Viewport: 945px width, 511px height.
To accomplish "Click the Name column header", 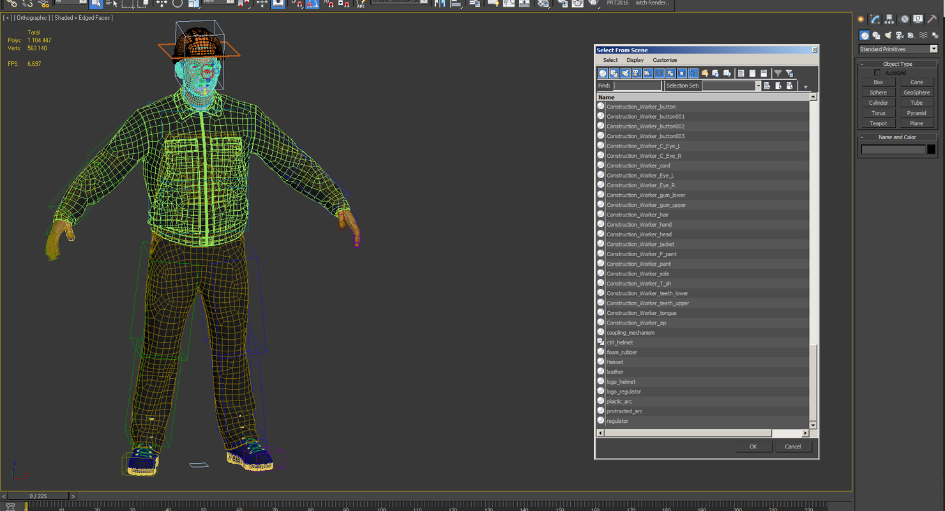I will pyautogui.click(x=703, y=97).
